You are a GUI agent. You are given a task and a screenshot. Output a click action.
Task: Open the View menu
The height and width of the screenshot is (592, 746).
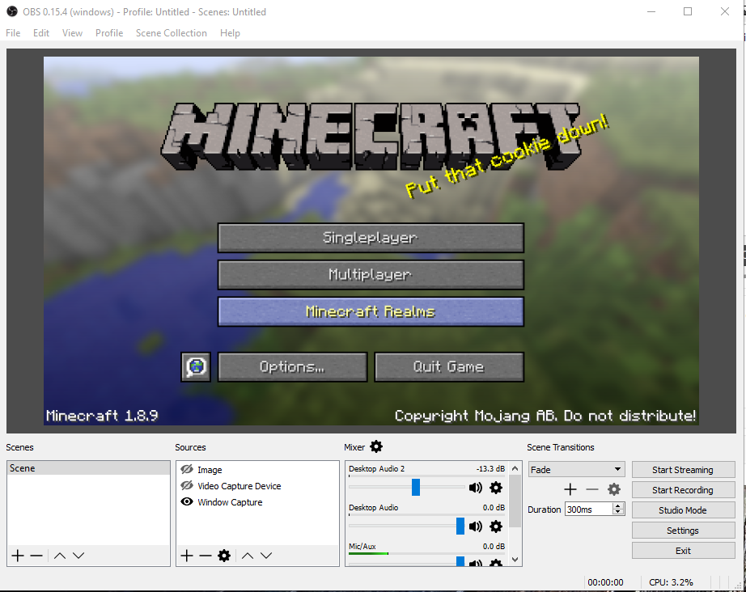tap(72, 33)
